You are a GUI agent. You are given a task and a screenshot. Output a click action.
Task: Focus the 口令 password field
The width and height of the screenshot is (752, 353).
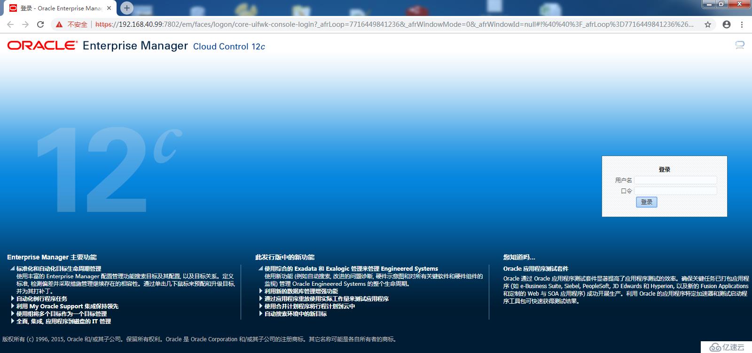coord(675,191)
